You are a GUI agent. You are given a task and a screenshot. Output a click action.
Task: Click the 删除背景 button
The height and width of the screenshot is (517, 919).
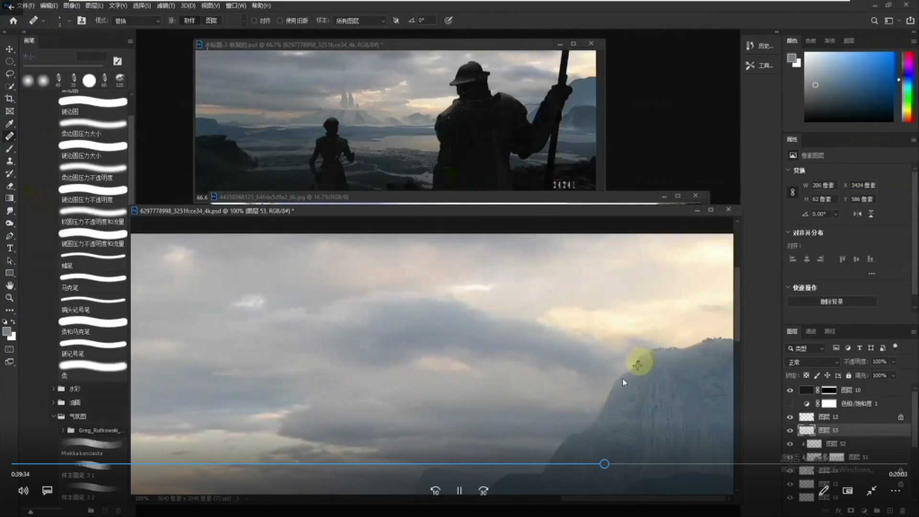click(832, 302)
